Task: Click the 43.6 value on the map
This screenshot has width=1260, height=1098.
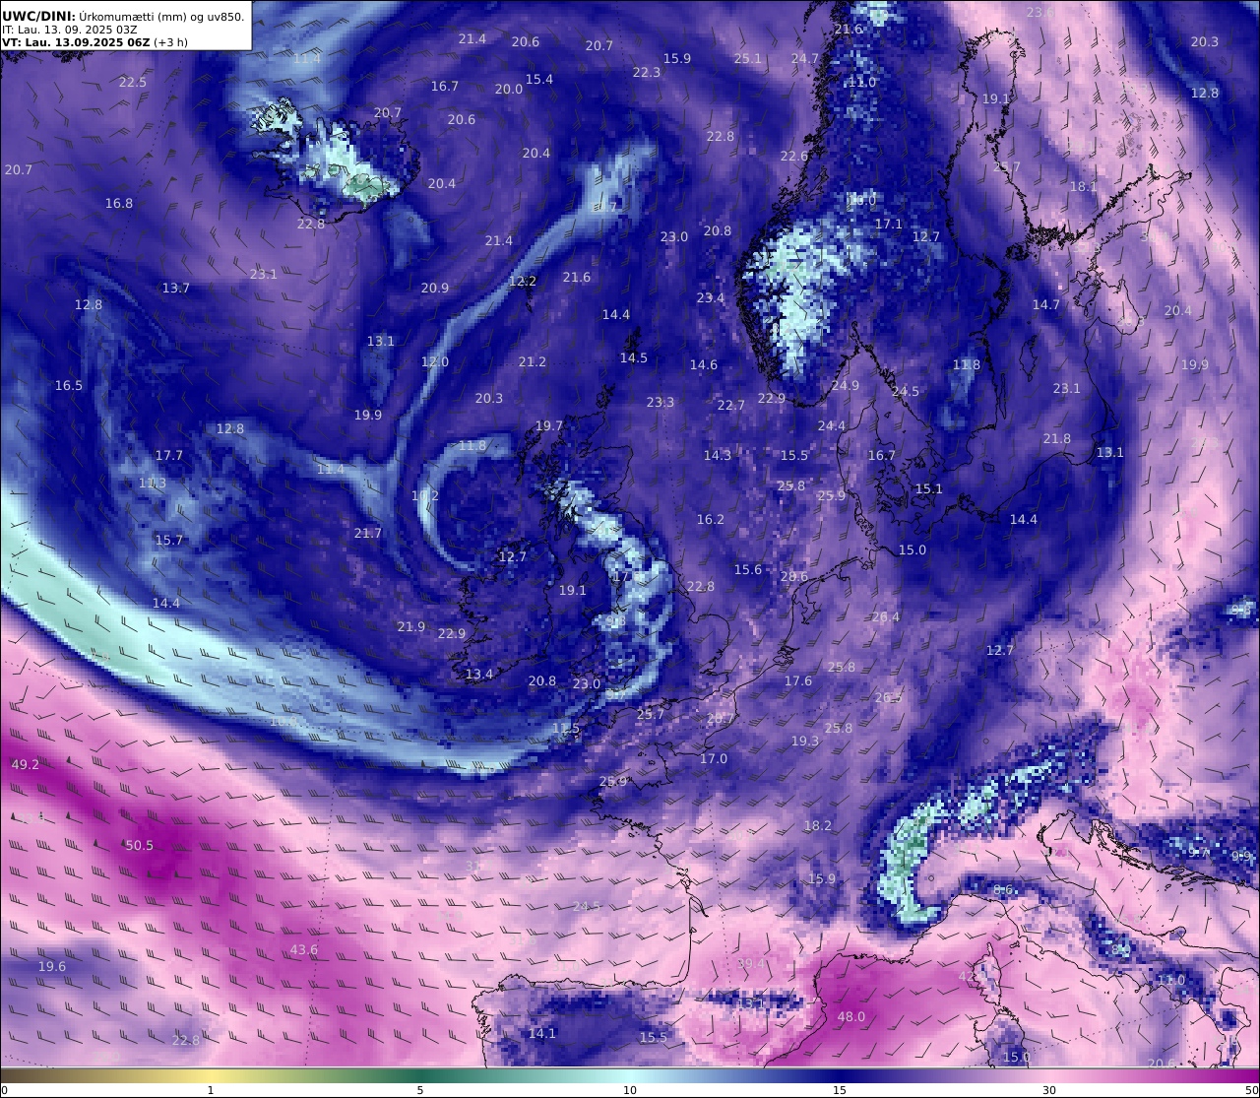Action: tap(304, 949)
